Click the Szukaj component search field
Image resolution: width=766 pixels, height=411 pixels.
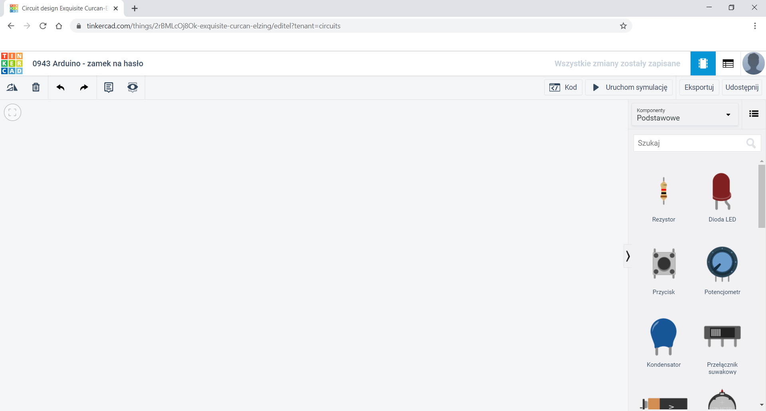click(x=690, y=143)
